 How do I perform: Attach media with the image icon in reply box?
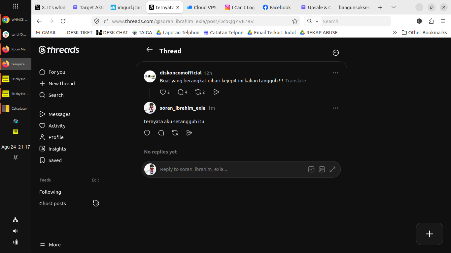click(x=311, y=169)
